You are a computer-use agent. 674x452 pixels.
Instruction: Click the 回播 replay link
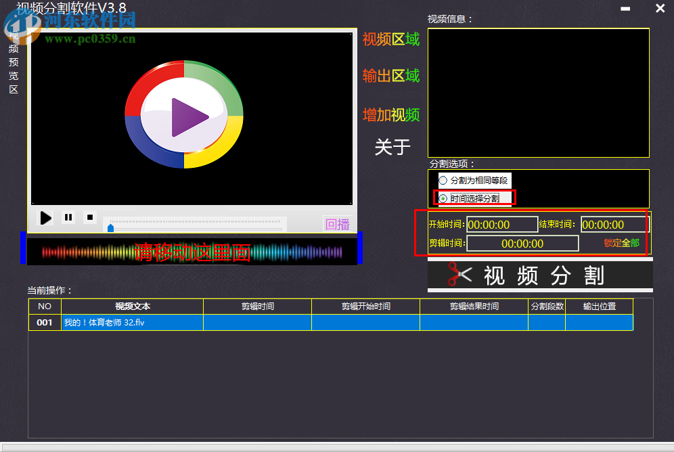pyautogui.click(x=337, y=224)
